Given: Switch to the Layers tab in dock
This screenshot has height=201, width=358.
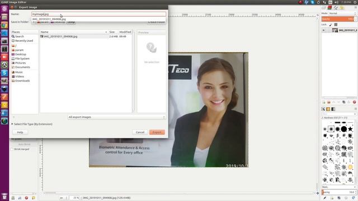Looking at the screenshot, I should coord(324,8).
